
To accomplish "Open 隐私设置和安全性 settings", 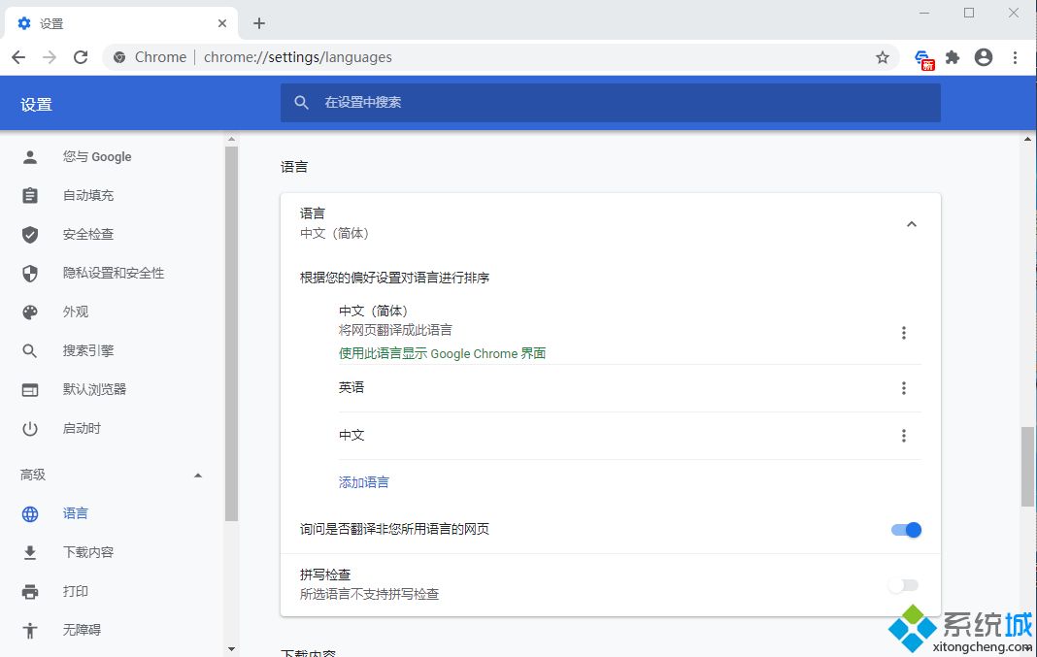I will tap(113, 273).
